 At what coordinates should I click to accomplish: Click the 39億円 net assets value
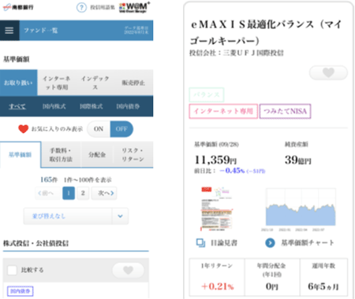[298, 160]
